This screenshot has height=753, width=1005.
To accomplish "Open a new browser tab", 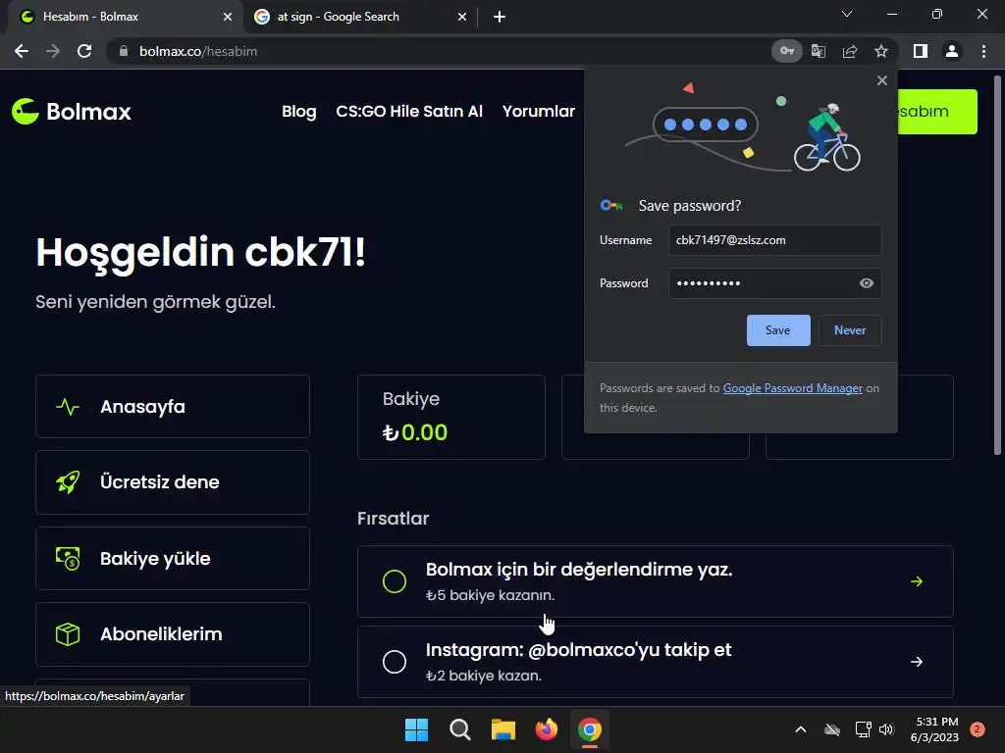I will coord(500,17).
